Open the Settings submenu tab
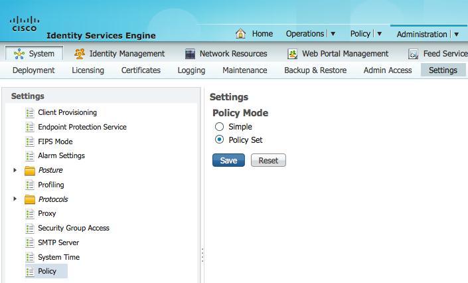The height and width of the screenshot is (283, 468). coord(443,70)
